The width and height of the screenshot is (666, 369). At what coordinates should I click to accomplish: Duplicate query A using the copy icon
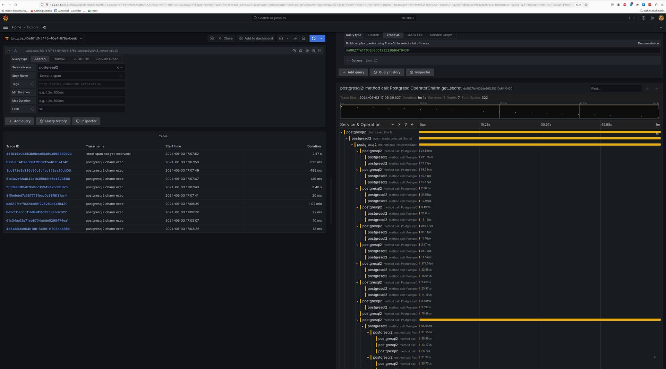pos(300,51)
